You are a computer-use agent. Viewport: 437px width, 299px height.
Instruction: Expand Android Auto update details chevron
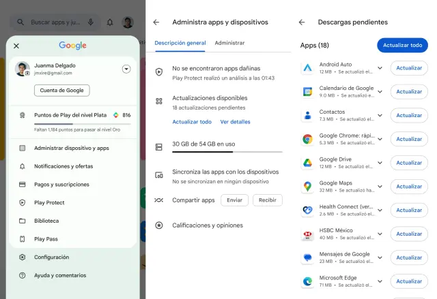pyautogui.click(x=380, y=68)
